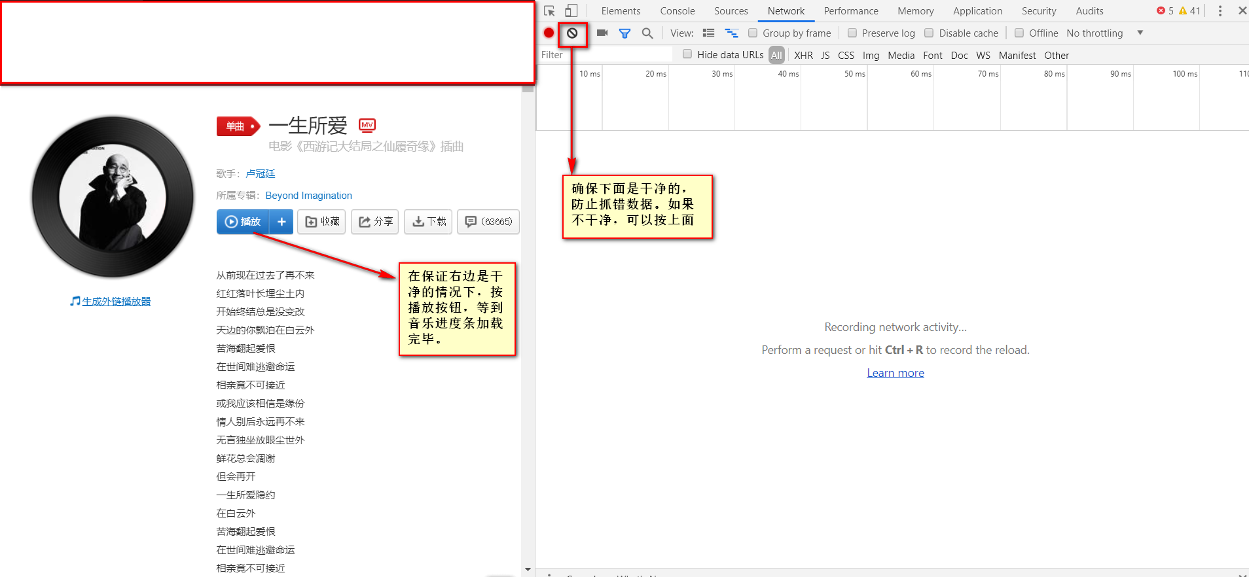Toggle the filter funnel icon
The width and height of the screenshot is (1249, 577).
(625, 33)
